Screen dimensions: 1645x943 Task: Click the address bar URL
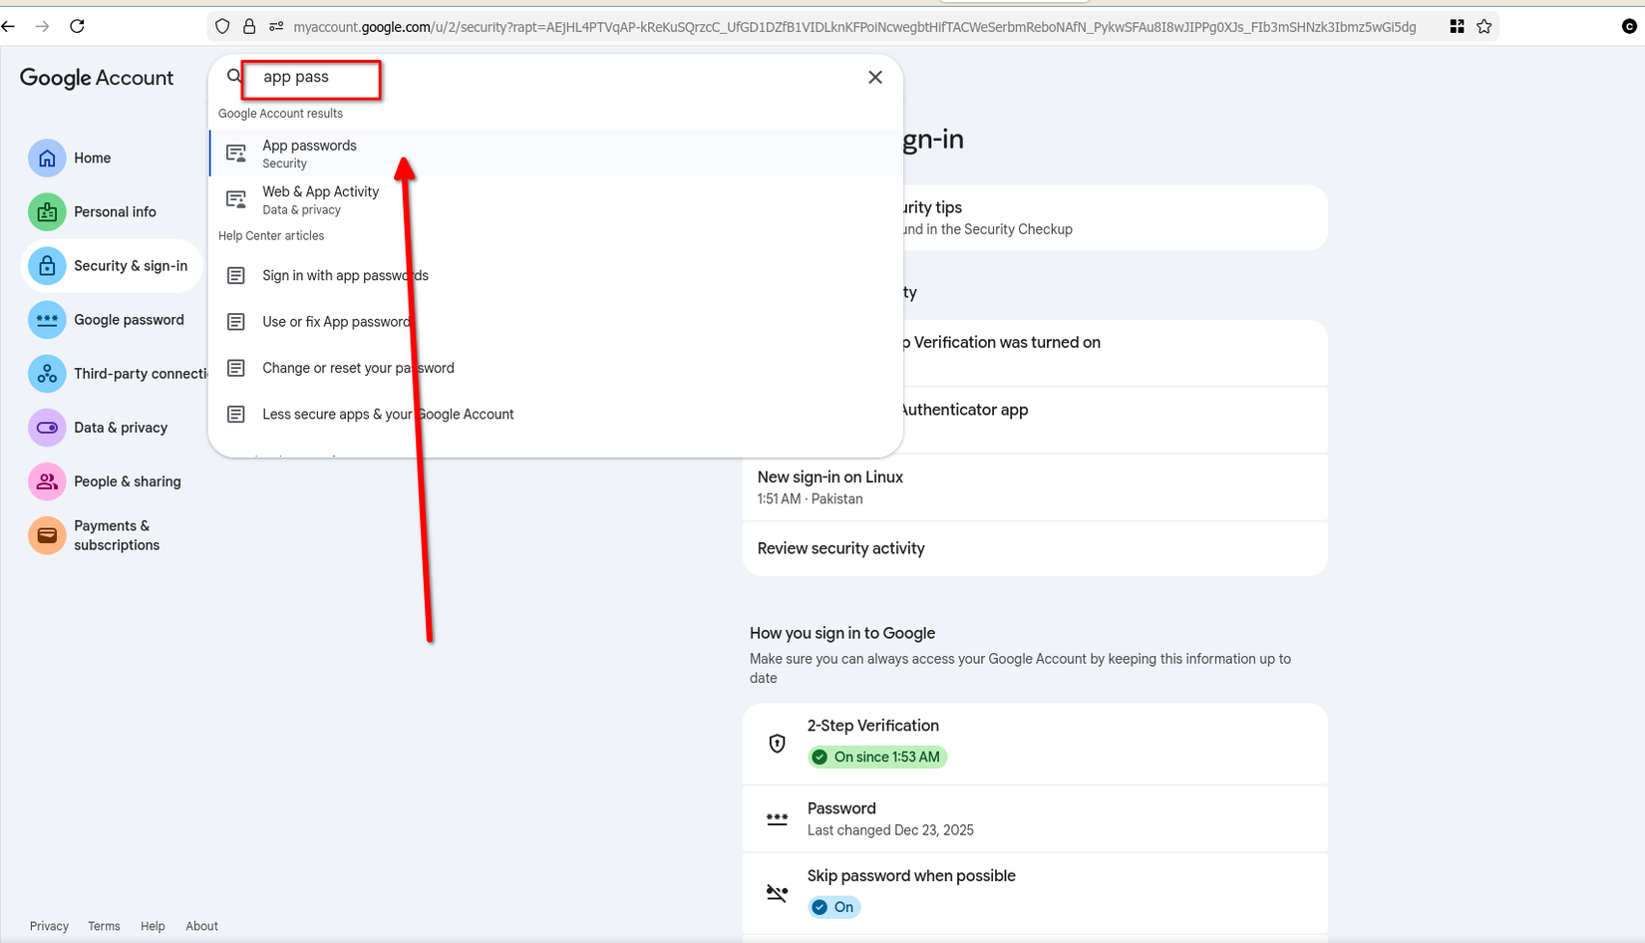[x=854, y=27]
